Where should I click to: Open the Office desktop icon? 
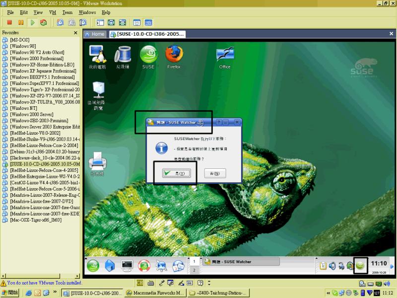(225, 58)
